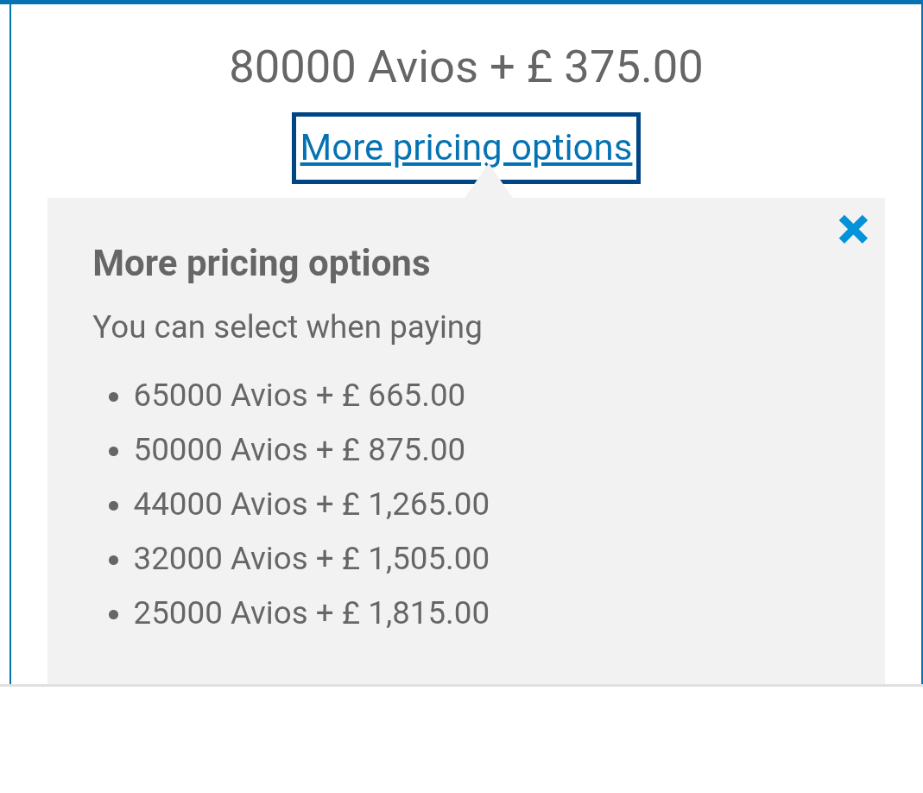Image resolution: width=923 pixels, height=793 pixels.
Task: Close the More pricing options popup
Action: (853, 229)
